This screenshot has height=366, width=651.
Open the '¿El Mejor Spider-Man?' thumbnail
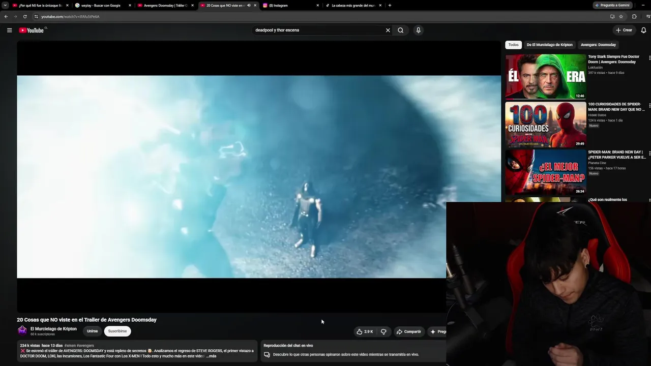point(546,172)
